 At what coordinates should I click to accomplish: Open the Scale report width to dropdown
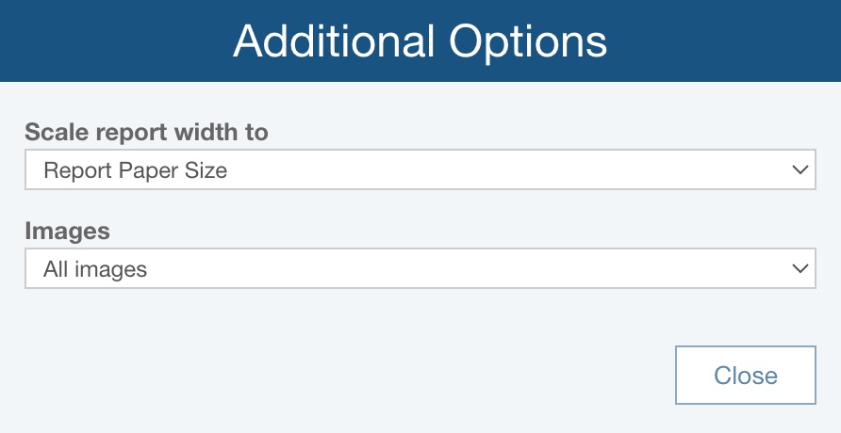(x=420, y=170)
